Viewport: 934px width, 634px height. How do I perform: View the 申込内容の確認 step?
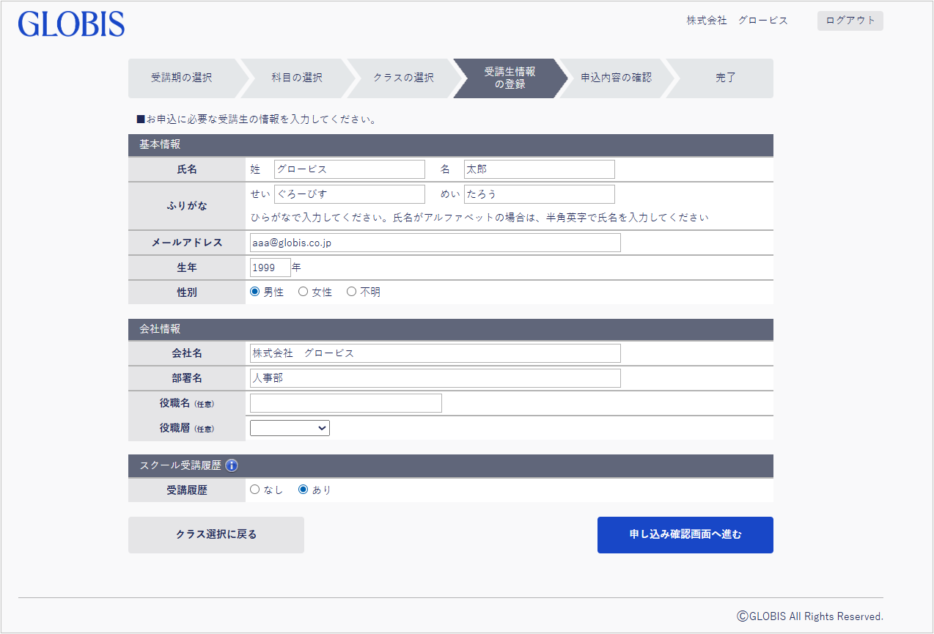[616, 78]
